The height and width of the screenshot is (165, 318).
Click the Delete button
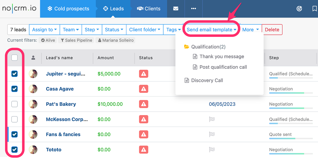(272, 30)
